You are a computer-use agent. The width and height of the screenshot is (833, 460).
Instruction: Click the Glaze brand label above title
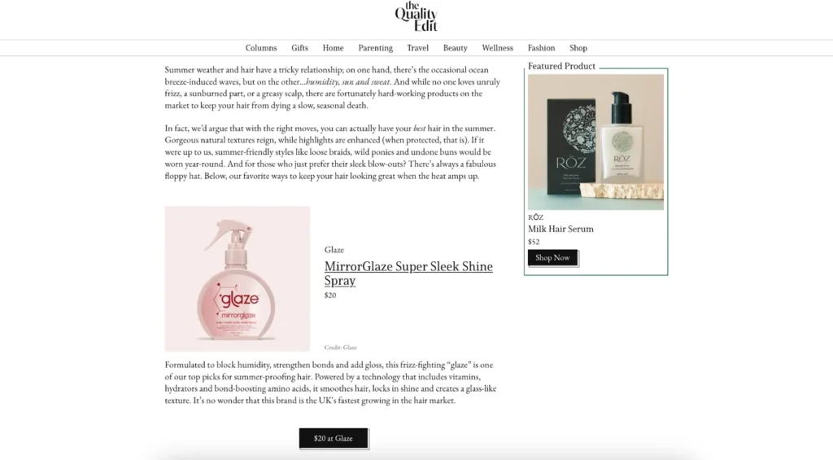(x=334, y=249)
